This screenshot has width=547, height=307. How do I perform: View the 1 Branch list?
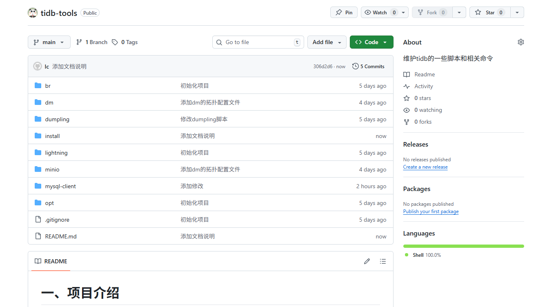click(92, 42)
